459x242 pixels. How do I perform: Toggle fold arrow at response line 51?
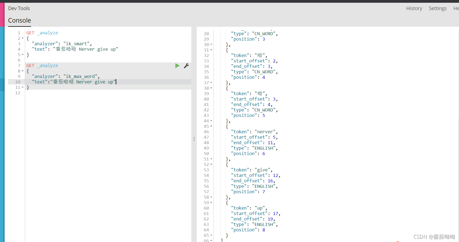click(x=211, y=159)
